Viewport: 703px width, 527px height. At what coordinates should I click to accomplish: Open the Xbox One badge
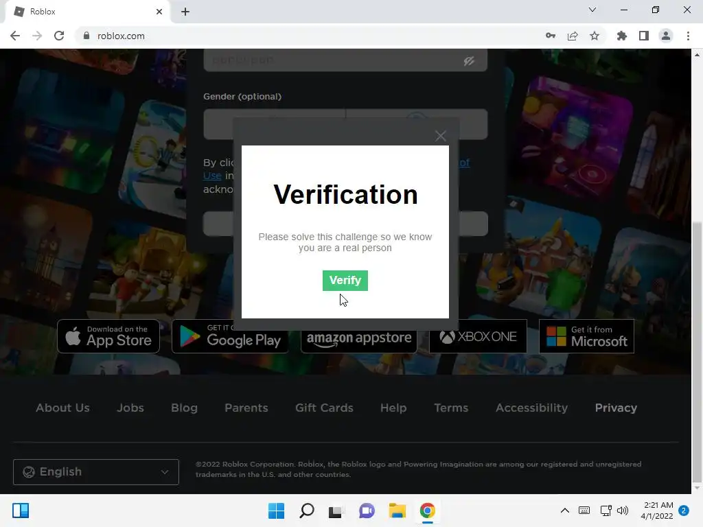(x=478, y=336)
